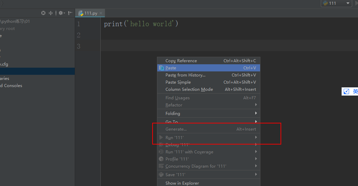
Task: Expand the Go To submenu
Action: pyautogui.click(x=209, y=122)
